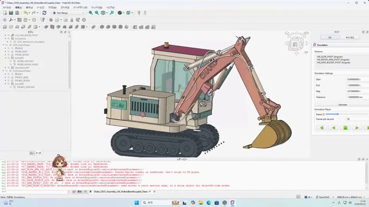The height and width of the screenshot is (207, 369).
Task: Click the Windows Start button
Action: pos(137,203)
